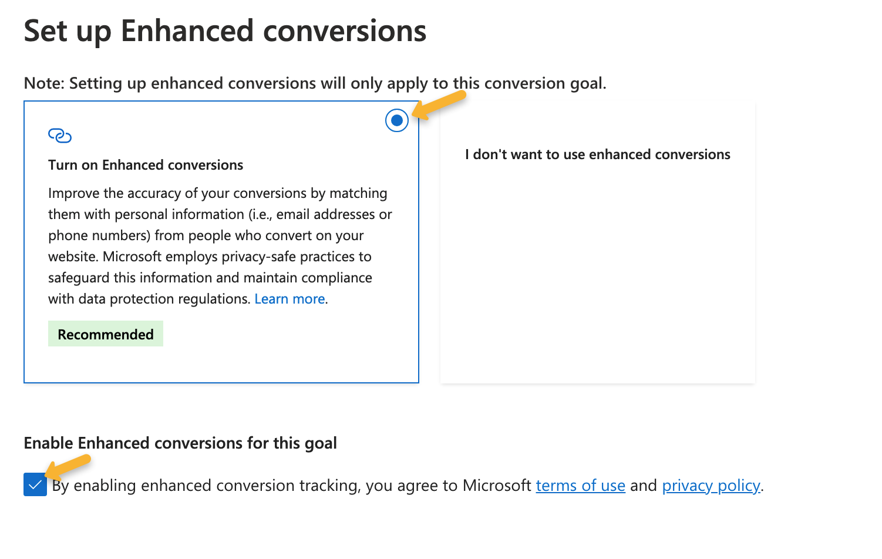Click the orange arrow pointing at radio button
The image size is (882, 559).
point(439,105)
